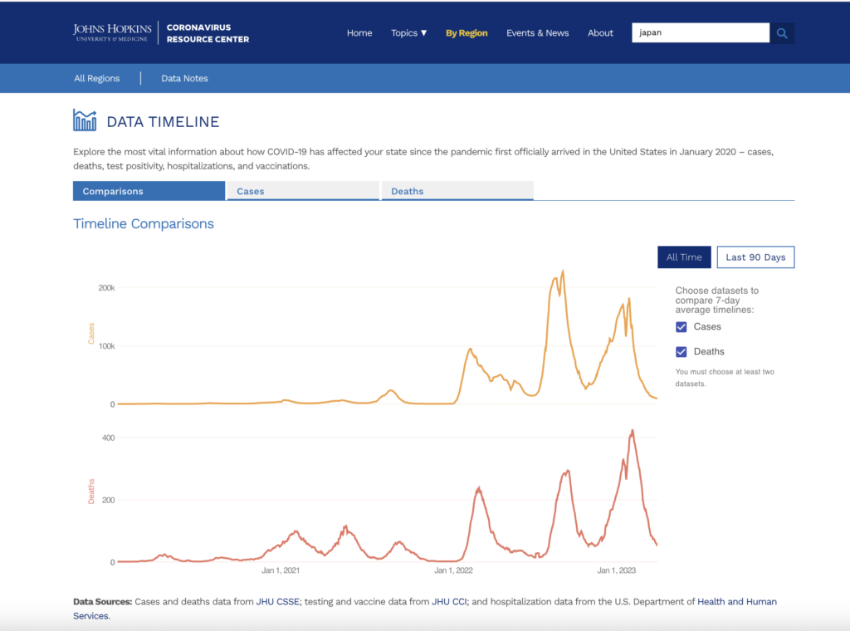Switch to the Cases tab
This screenshot has width=850, height=631.
[x=302, y=191]
